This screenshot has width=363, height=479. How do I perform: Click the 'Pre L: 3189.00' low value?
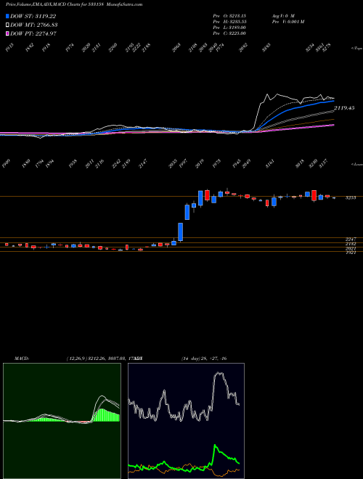tap(229, 28)
